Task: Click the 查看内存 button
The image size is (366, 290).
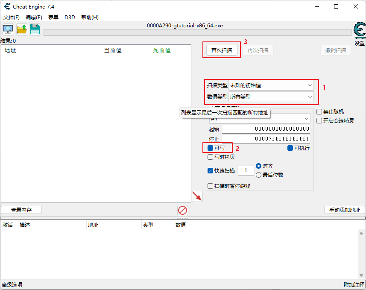Action: [x=21, y=210]
